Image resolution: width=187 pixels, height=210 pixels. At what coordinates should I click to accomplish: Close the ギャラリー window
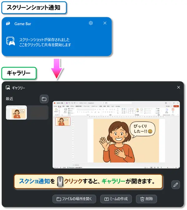coord(179,87)
